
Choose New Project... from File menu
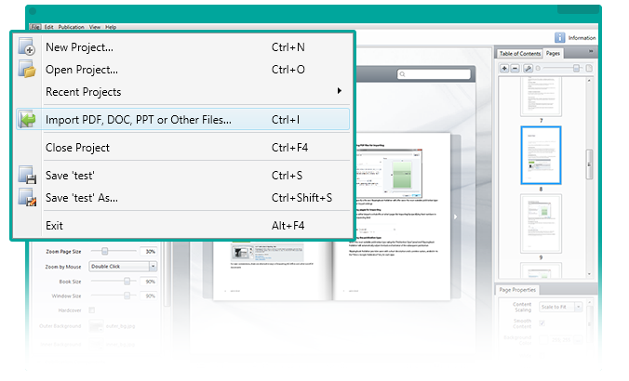(183, 46)
